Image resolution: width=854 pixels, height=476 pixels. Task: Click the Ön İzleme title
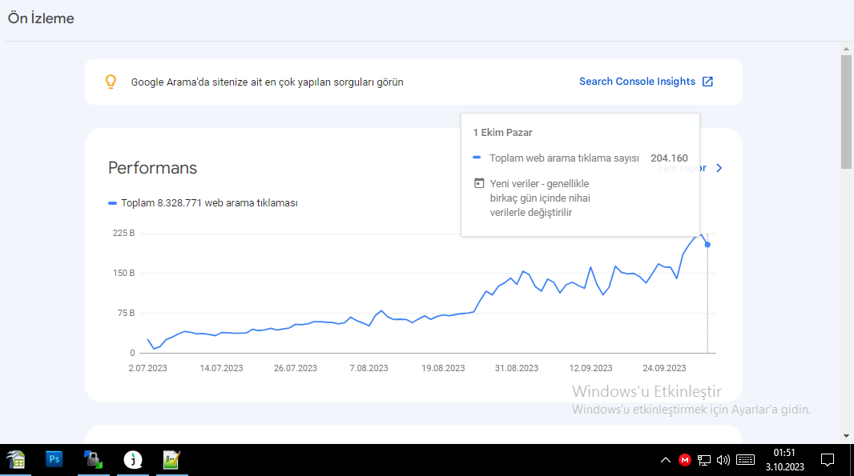coord(41,18)
